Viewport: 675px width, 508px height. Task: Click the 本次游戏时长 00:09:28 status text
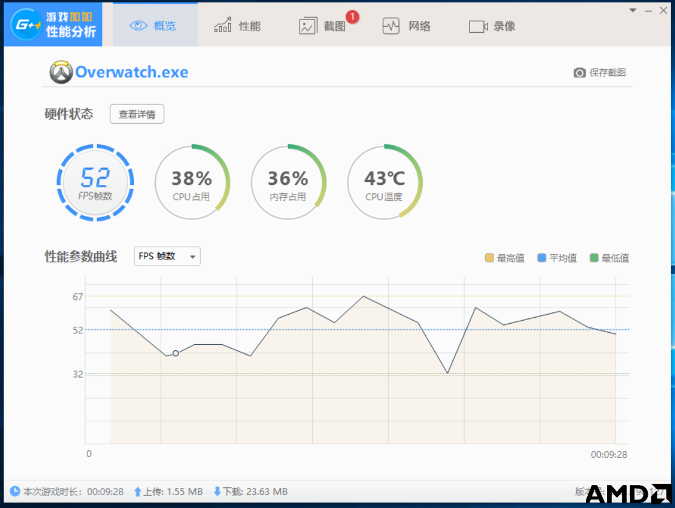[73, 492]
